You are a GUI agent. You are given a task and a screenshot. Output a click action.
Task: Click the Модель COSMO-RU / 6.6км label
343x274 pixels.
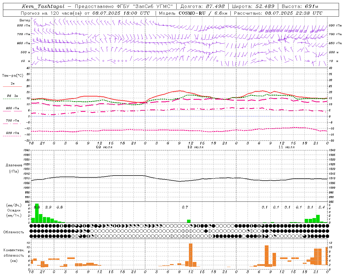[x=193, y=13]
